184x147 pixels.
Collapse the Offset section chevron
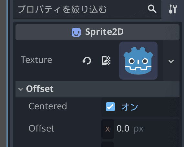coord(21,89)
